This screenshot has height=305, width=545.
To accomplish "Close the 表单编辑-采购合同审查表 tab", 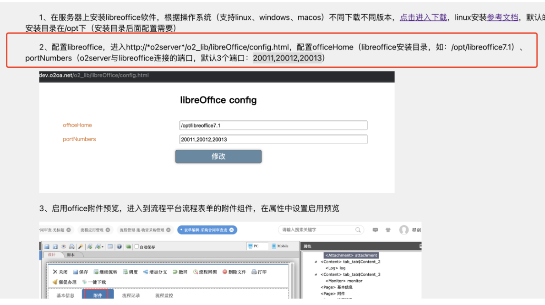I will pyautogui.click(x=231, y=230).
